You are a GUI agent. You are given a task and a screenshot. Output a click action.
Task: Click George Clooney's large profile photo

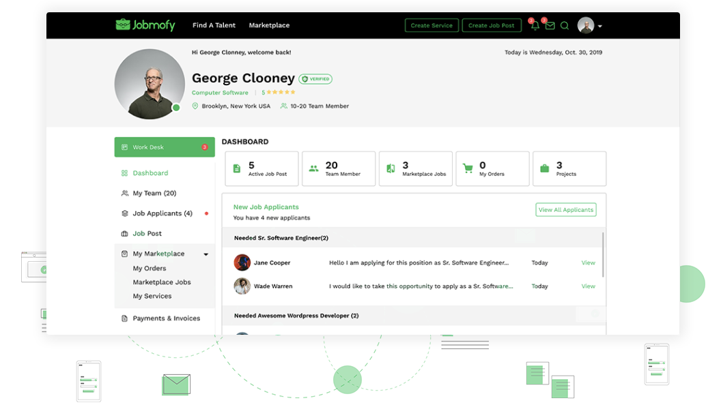(x=150, y=84)
